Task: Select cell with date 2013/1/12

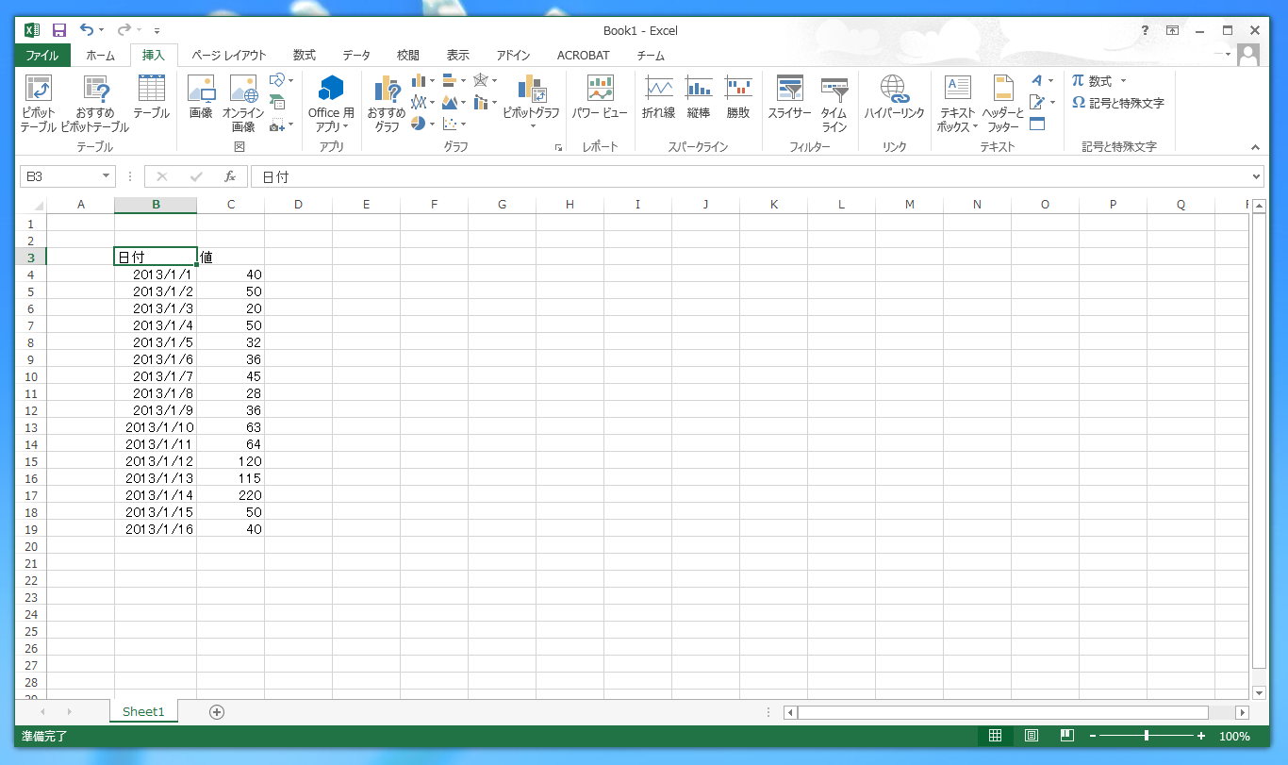Action: [156, 461]
